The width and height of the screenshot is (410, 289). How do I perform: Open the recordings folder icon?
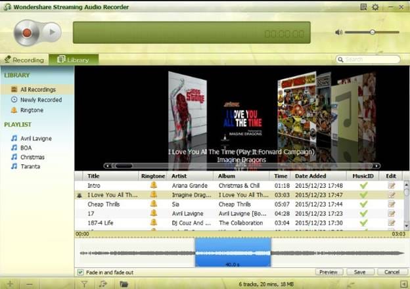click(124, 284)
